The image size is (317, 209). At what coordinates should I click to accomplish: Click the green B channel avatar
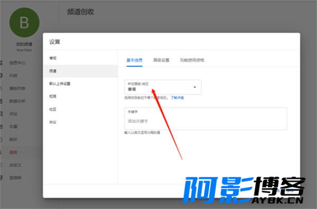[24, 22]
